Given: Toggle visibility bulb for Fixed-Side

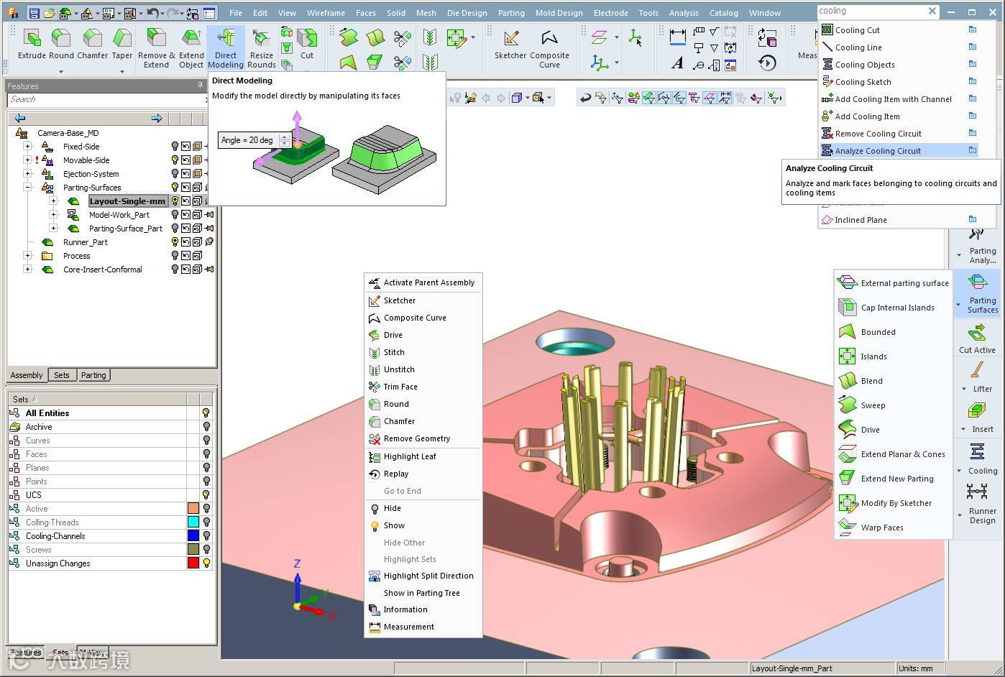Looking at the screenshot, I should 174,147.
